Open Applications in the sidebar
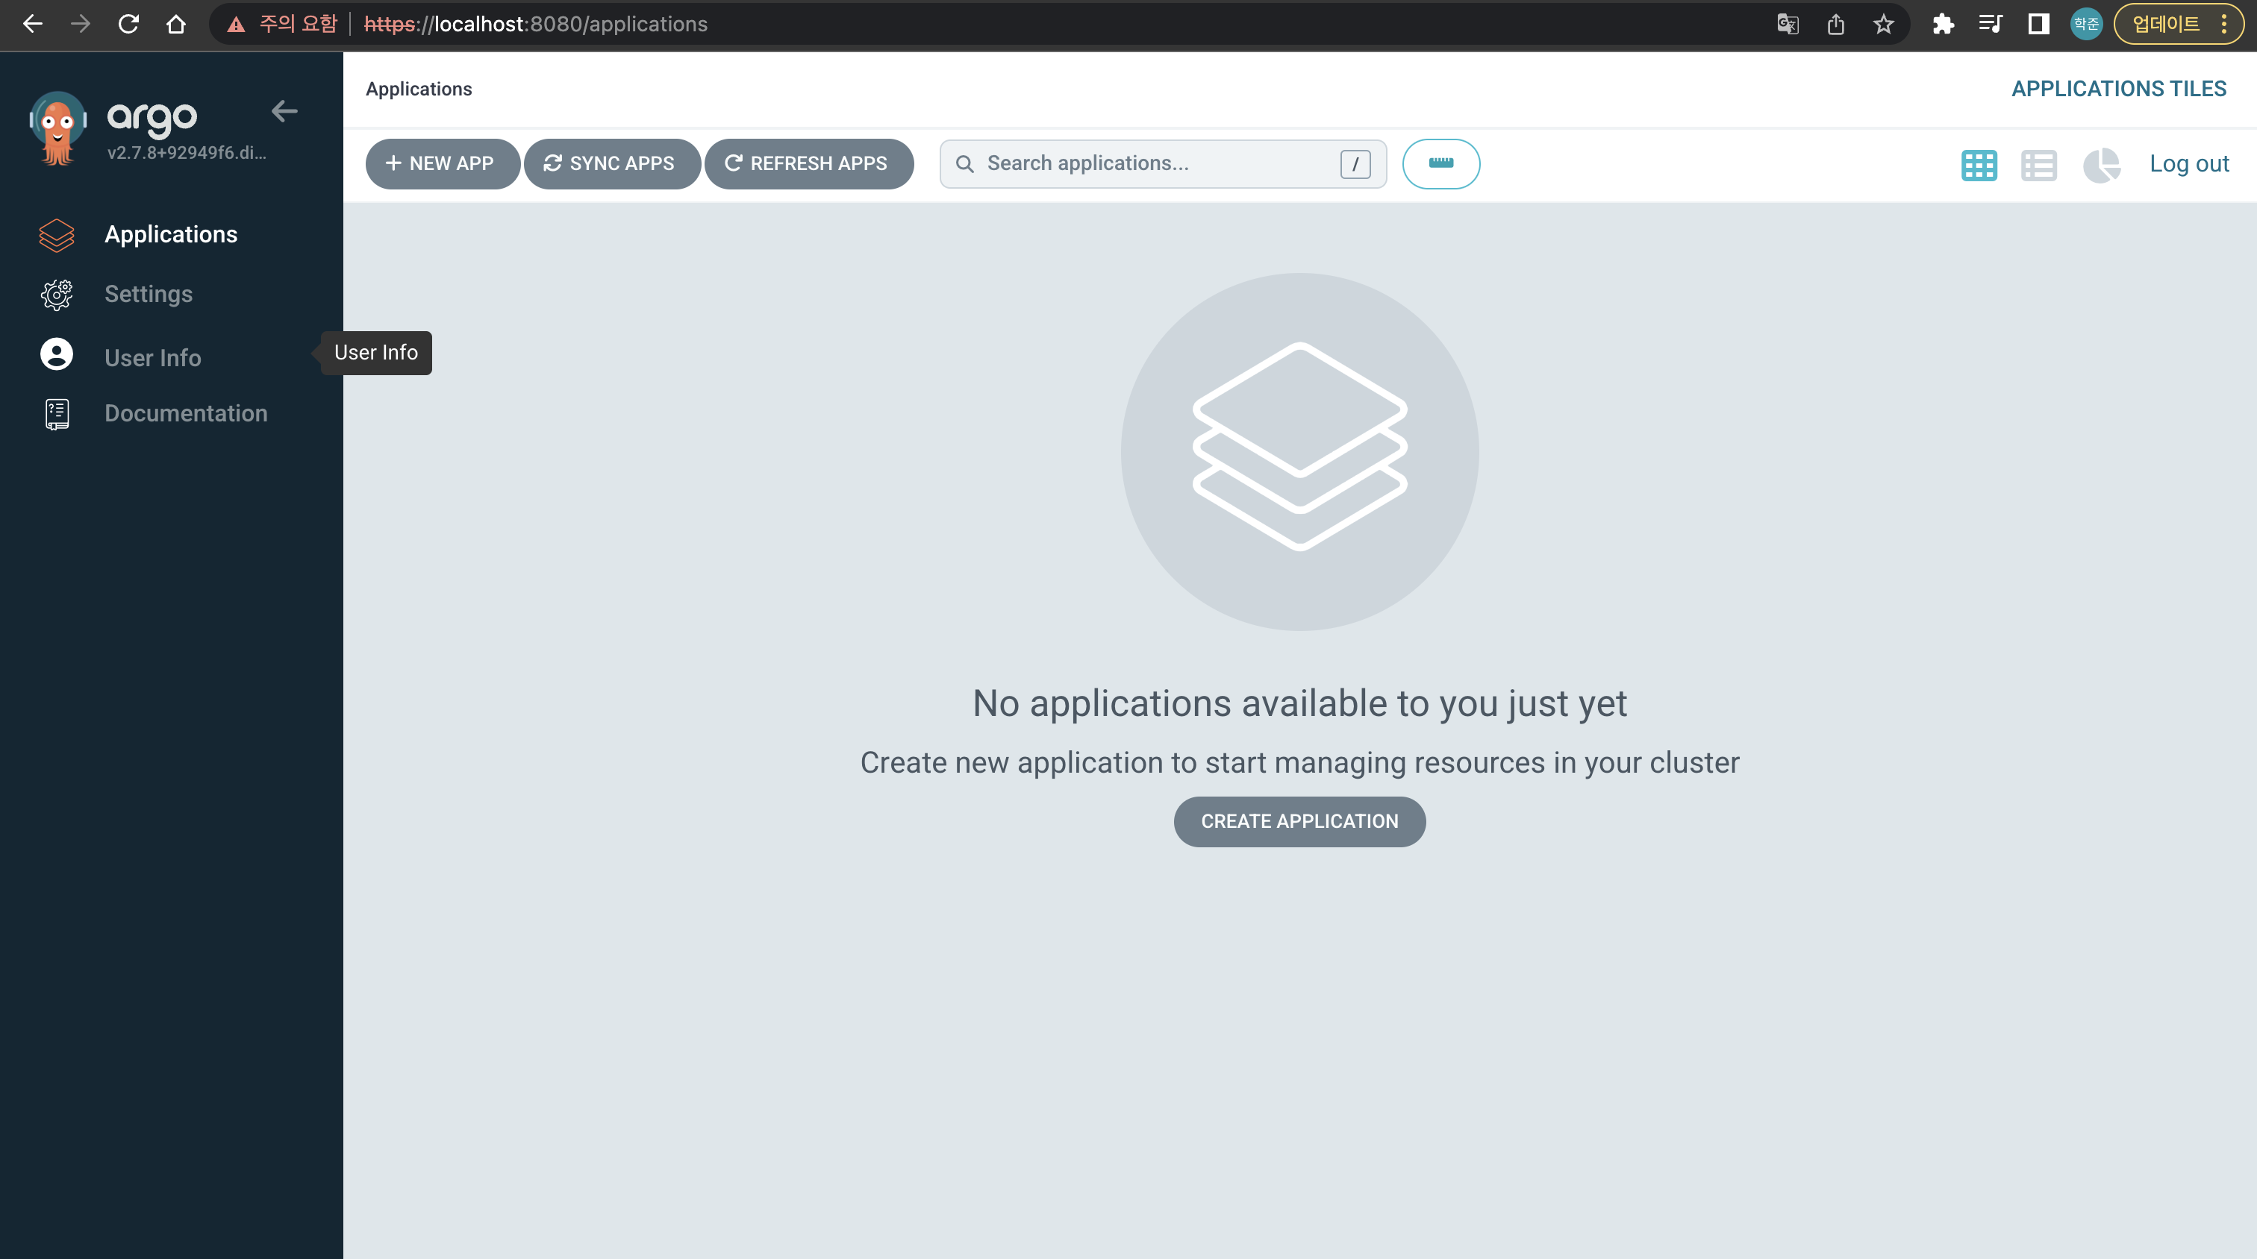 [171, 235]
